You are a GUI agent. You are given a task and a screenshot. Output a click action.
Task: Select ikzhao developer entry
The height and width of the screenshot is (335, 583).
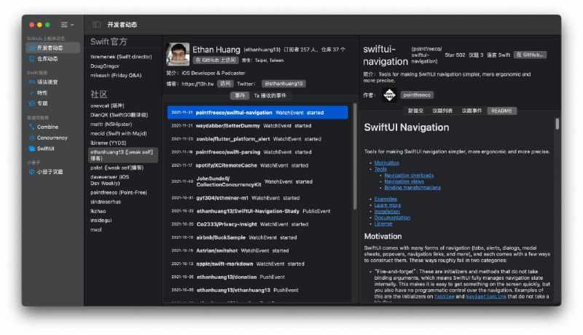98,211
